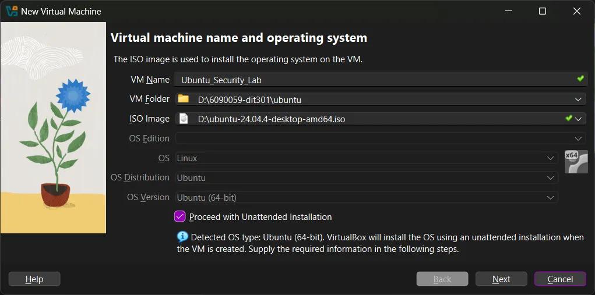This screenshot has width=595, height=295.
Task: Click green checkmark in ISO Image field
Action: (569, 118)
